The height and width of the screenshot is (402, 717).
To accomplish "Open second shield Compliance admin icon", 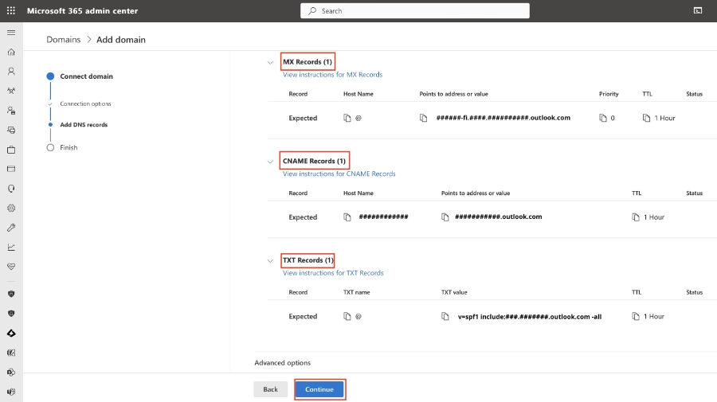I will 11,314.
